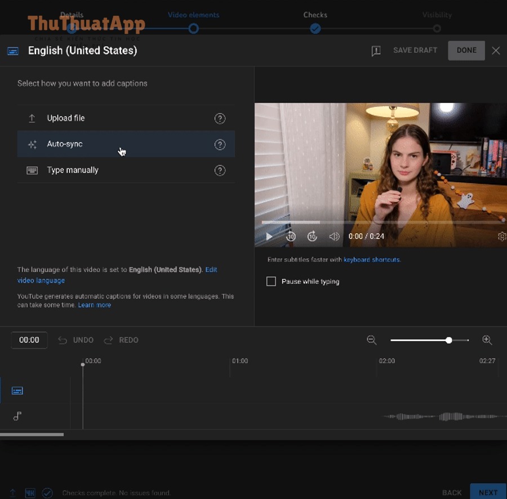Zoom in the timeline with magnifier plus
Viewport: 507px width, 499px height.
(x=487, y=340)
